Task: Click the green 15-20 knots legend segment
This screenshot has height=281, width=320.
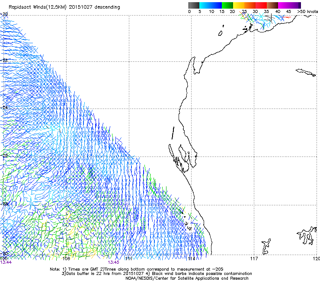Action: coord(227,5)
